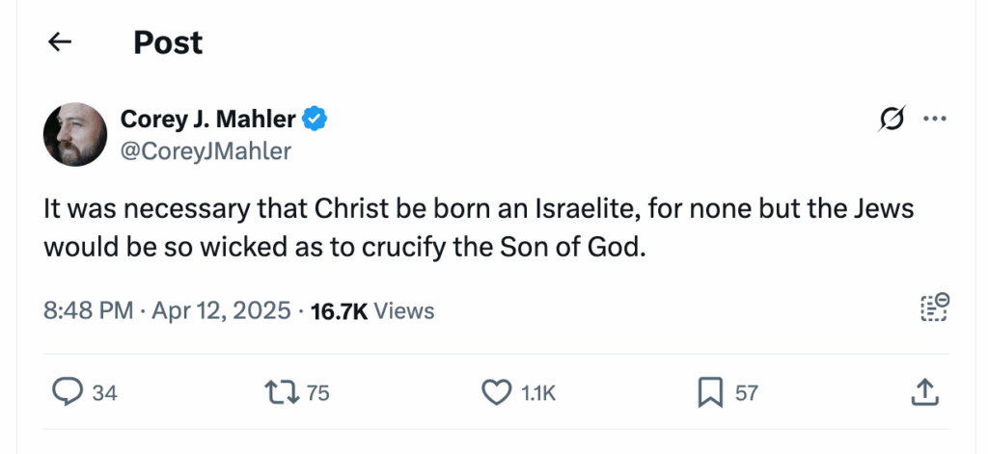Click the 34 replies count
This screenshot has height=454, width=988.
pyautogui.click(x=104, y=393)
